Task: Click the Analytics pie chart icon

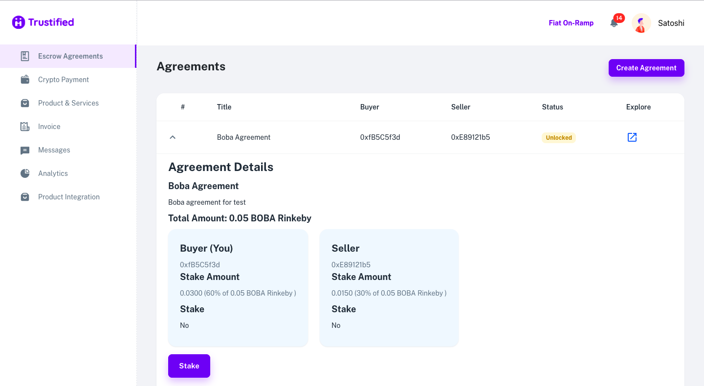Action: (25, 173)
